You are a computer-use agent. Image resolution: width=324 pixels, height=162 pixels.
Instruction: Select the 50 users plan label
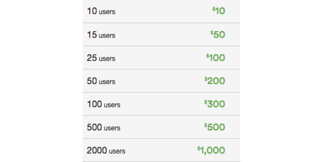tap(101, 81)
